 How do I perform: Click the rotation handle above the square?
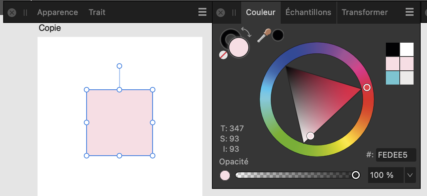(119, 66)
